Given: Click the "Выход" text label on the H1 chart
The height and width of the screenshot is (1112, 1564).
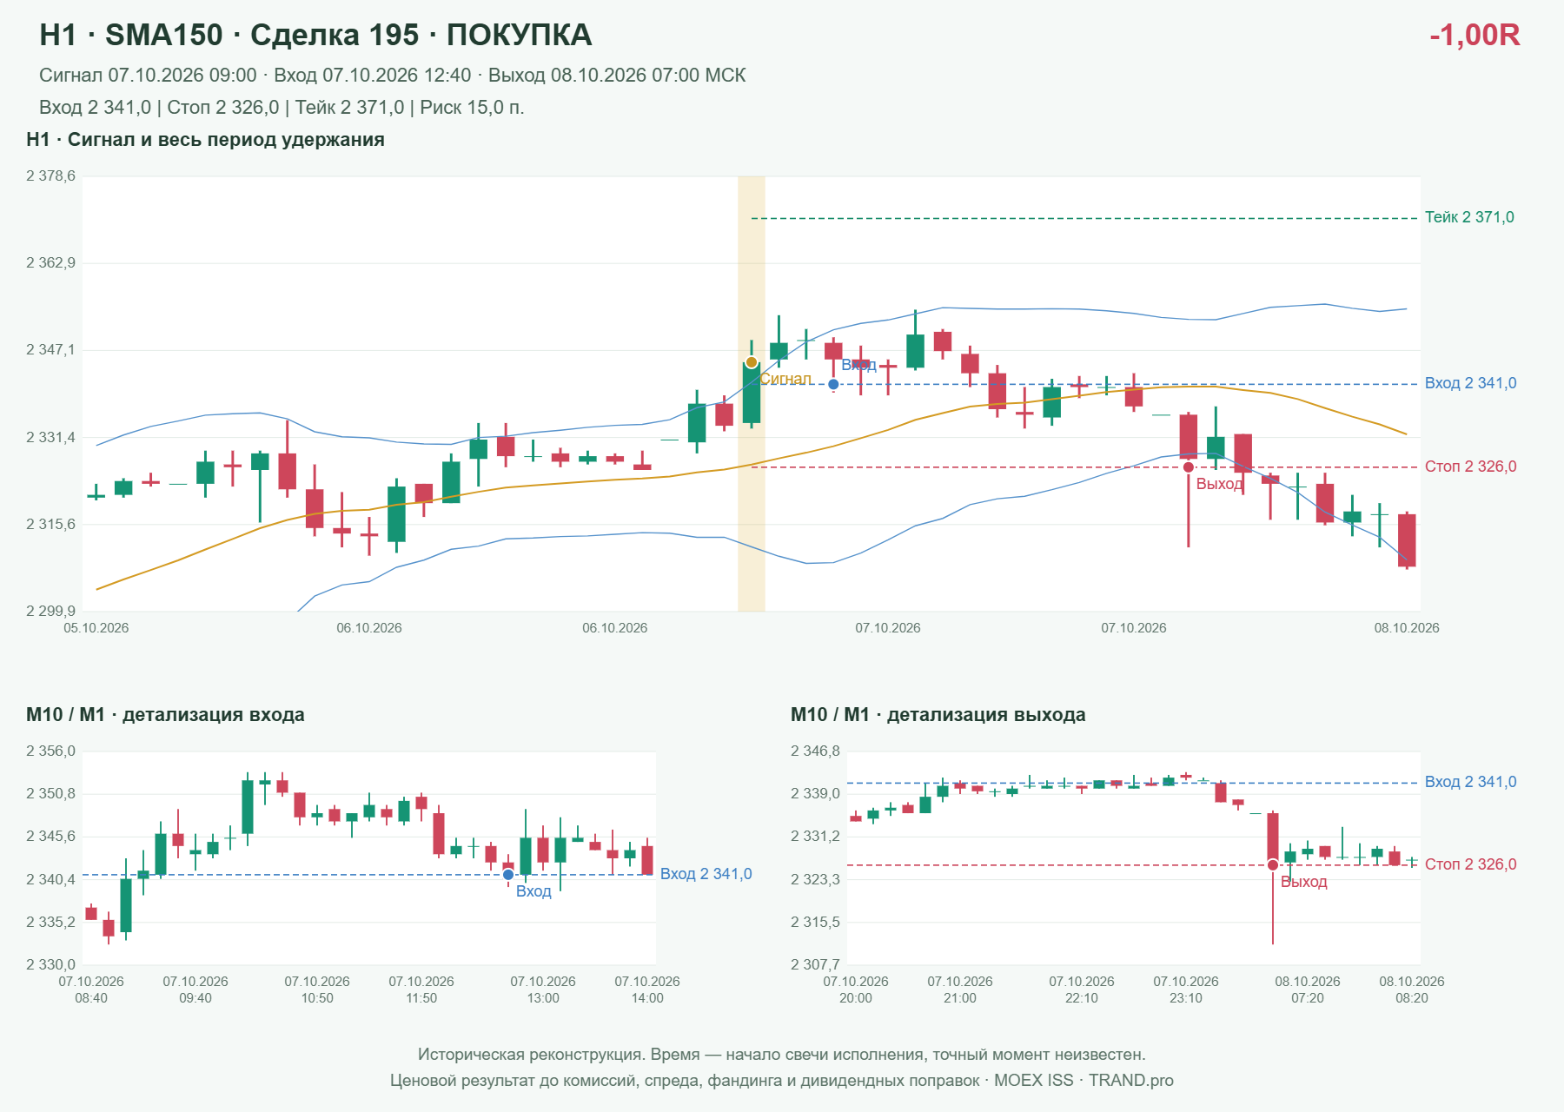Looking at the screenshot, I should [x=1220, y=484].
